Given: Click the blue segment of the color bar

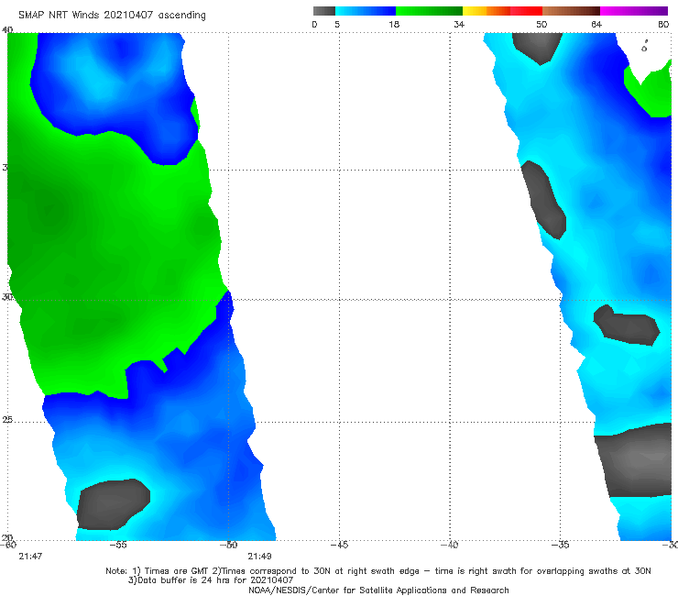Looking at the screenshot, I should tap(366, 11).
